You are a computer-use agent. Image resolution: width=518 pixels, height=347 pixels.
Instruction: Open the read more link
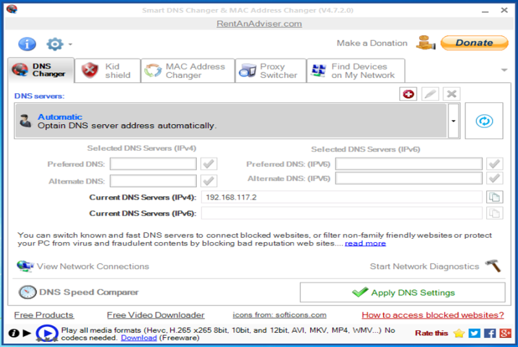(x=365, y=243)
